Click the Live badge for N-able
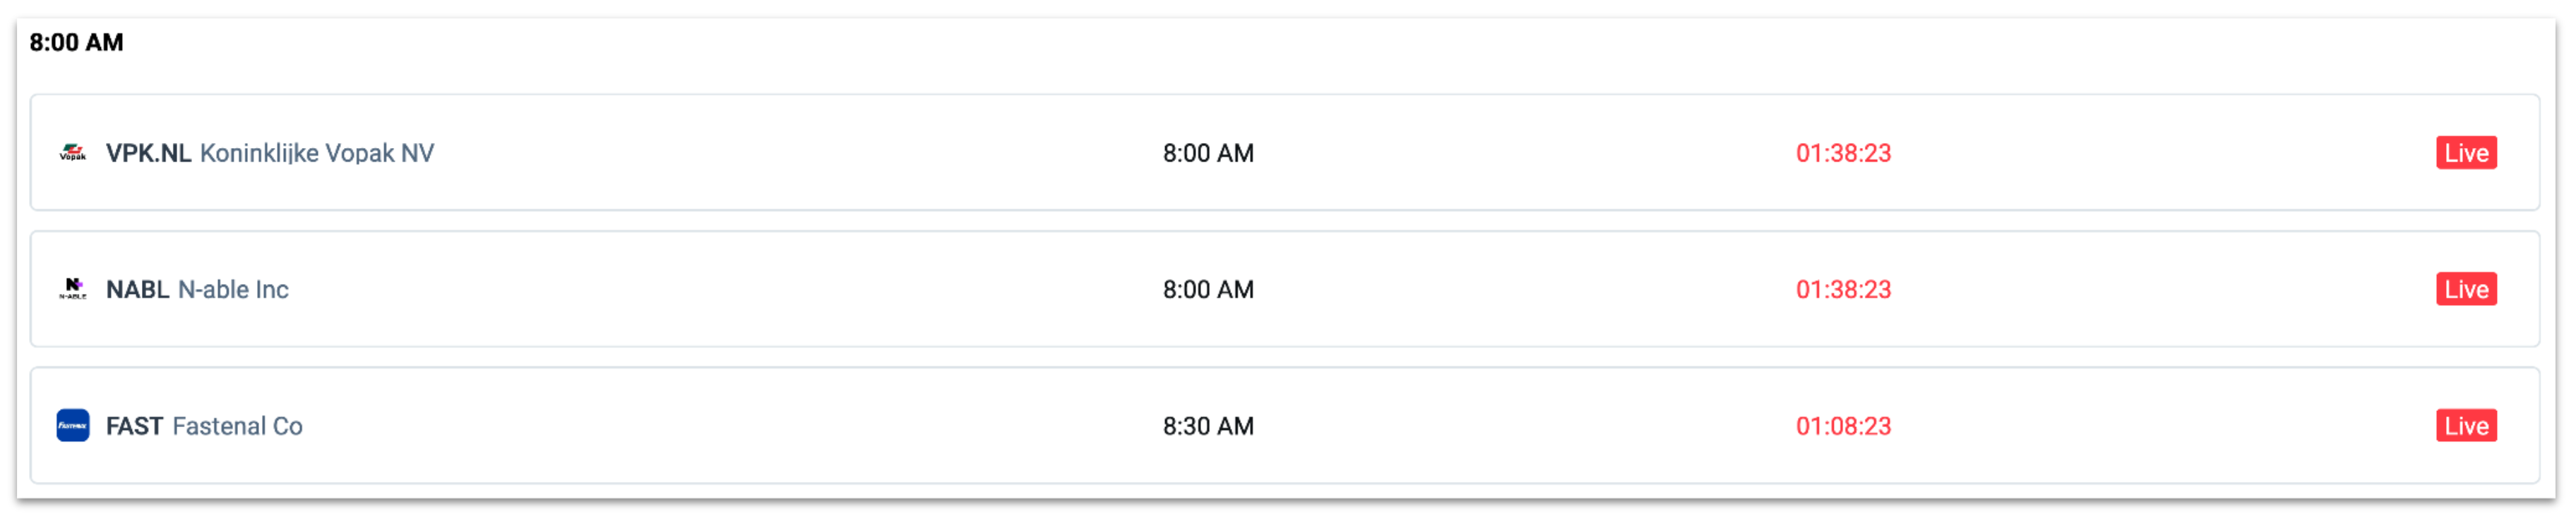 2466,290
